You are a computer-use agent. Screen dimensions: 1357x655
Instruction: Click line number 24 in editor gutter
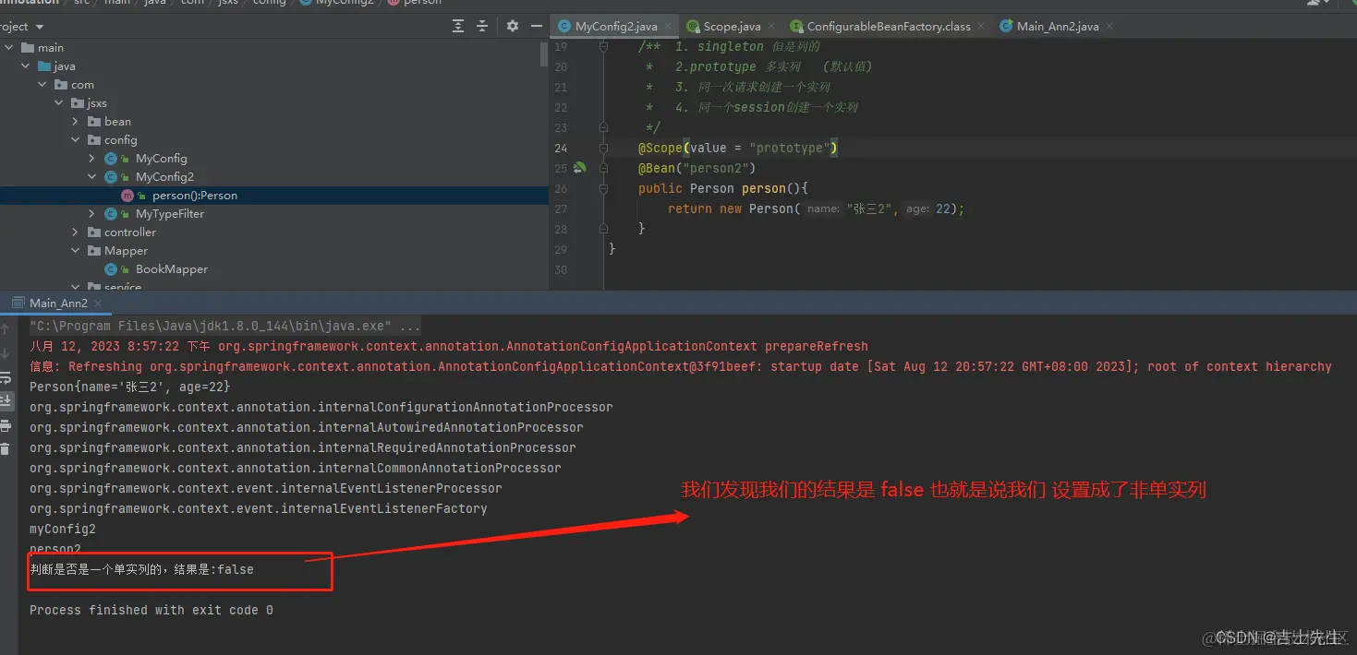(x=561, y=148)
